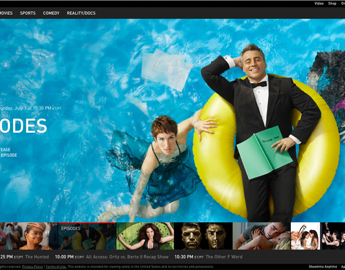
Task: Click 'All Access: Ortiz vs. Berto II Recap Show' listing
Action: click(127, 257)
